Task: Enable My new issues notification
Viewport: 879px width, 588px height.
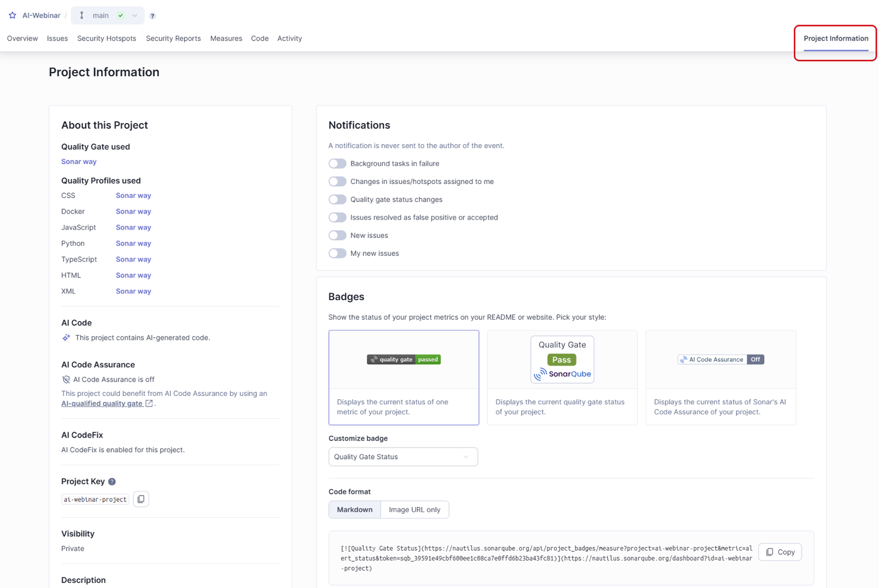Action: tap(338, 253)
